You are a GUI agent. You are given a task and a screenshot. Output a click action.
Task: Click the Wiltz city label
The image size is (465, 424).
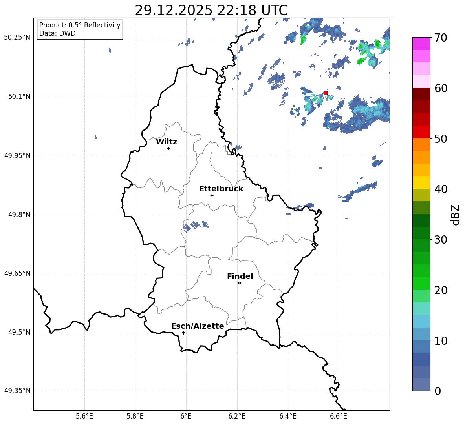click(x=167, y=142)
